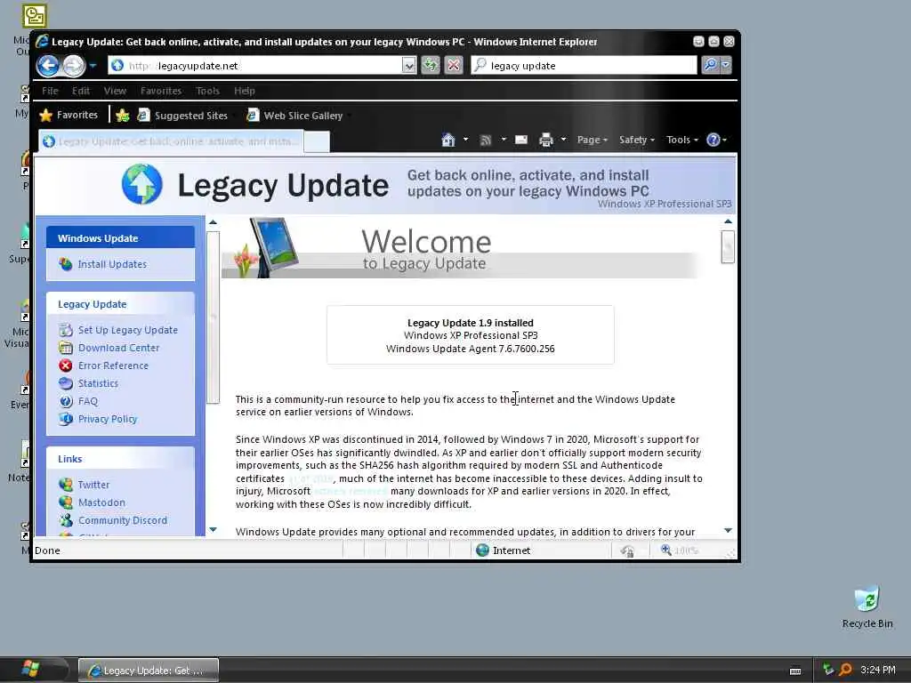This screenshot has width=911, height=683.
Task: Open Privacy Policy link
Action: [x=108, y=420]
